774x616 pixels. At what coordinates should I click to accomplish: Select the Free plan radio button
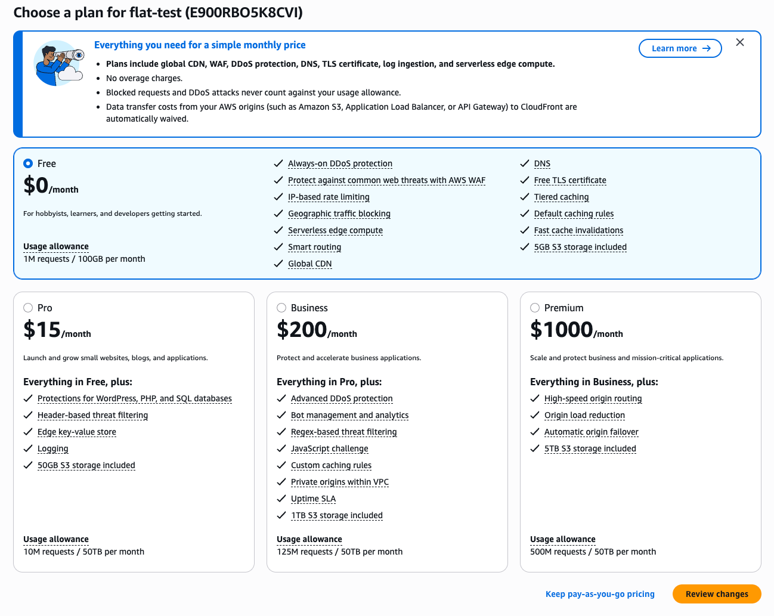[28, 163]
